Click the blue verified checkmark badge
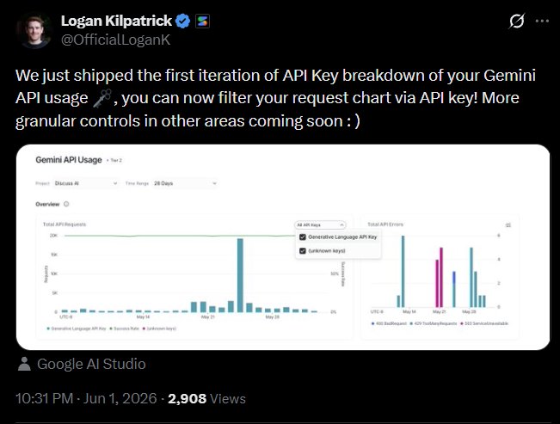The height and width of the screenshot is (424, 560). 183,22
